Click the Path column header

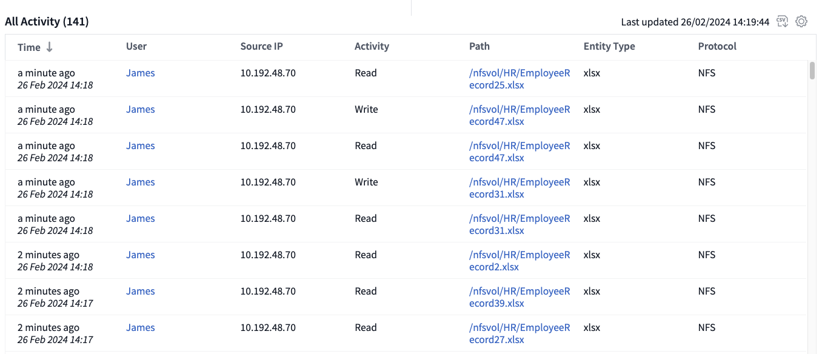coord(480,46)
